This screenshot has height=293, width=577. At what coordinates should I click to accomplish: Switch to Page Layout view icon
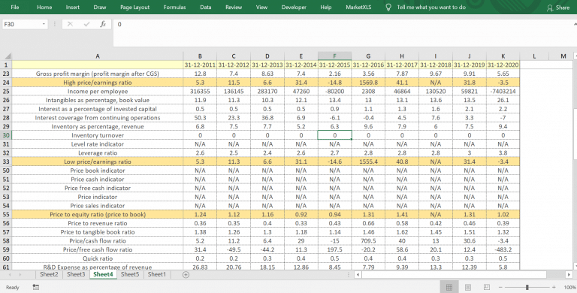(468, 287)
